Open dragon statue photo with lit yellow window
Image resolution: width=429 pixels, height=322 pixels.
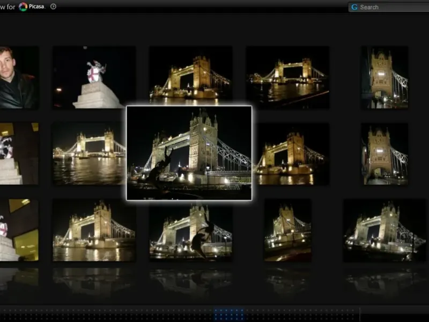point(19,230)
